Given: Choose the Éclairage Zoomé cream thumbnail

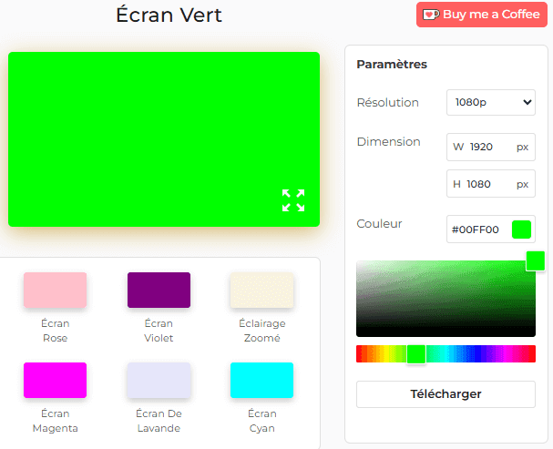Looking at the screenshot, I should coord(262,291).
